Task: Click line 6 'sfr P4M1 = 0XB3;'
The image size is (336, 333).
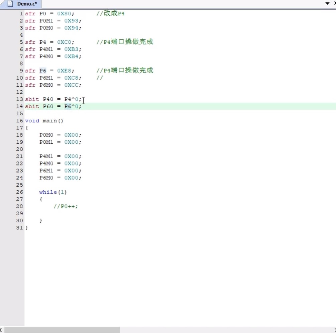Action: (x=53, y=49)
